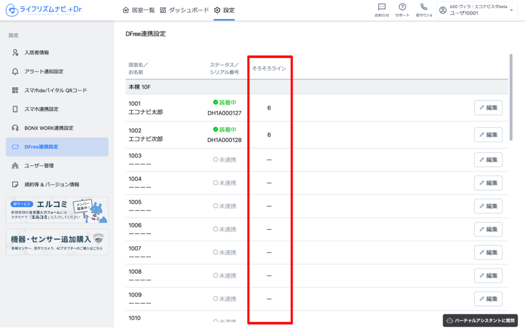Open the バーチャルアシスタントに質問 chat button
The width and height of the screenshot is (525, 328).
480,320
